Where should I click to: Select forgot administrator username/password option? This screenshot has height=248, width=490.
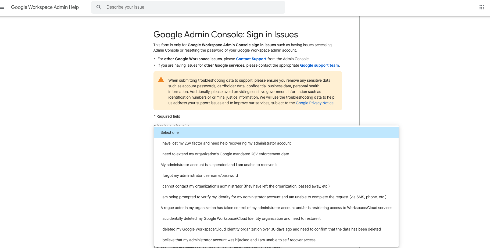pyautogui.click(x=276, y=175)
